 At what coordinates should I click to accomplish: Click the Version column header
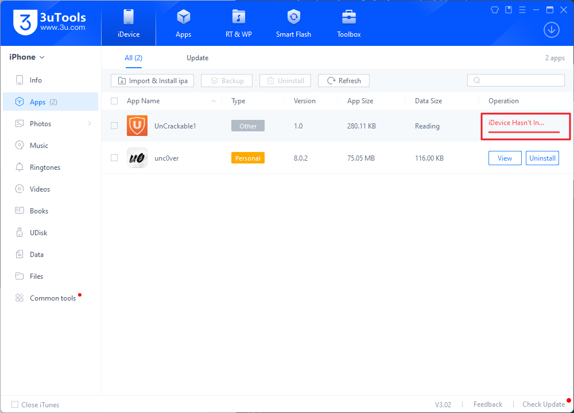tap(305, 101)
